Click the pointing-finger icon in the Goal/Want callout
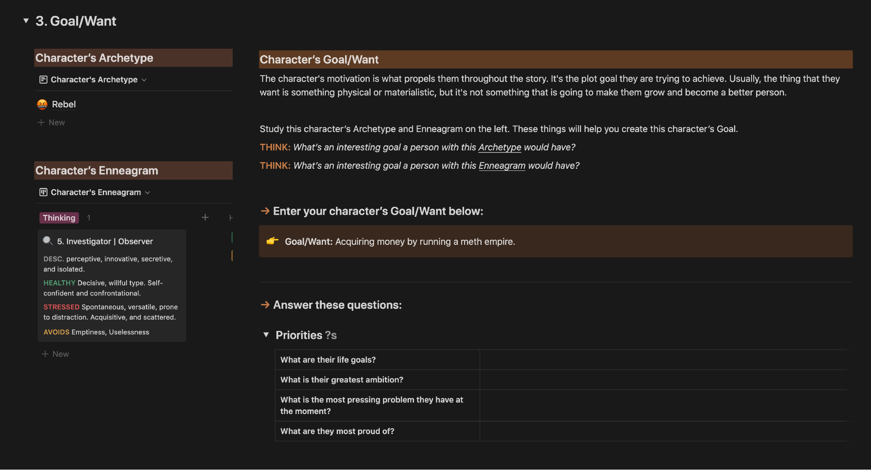This screenshot has height=470, width=871. [x=272, y=241]
